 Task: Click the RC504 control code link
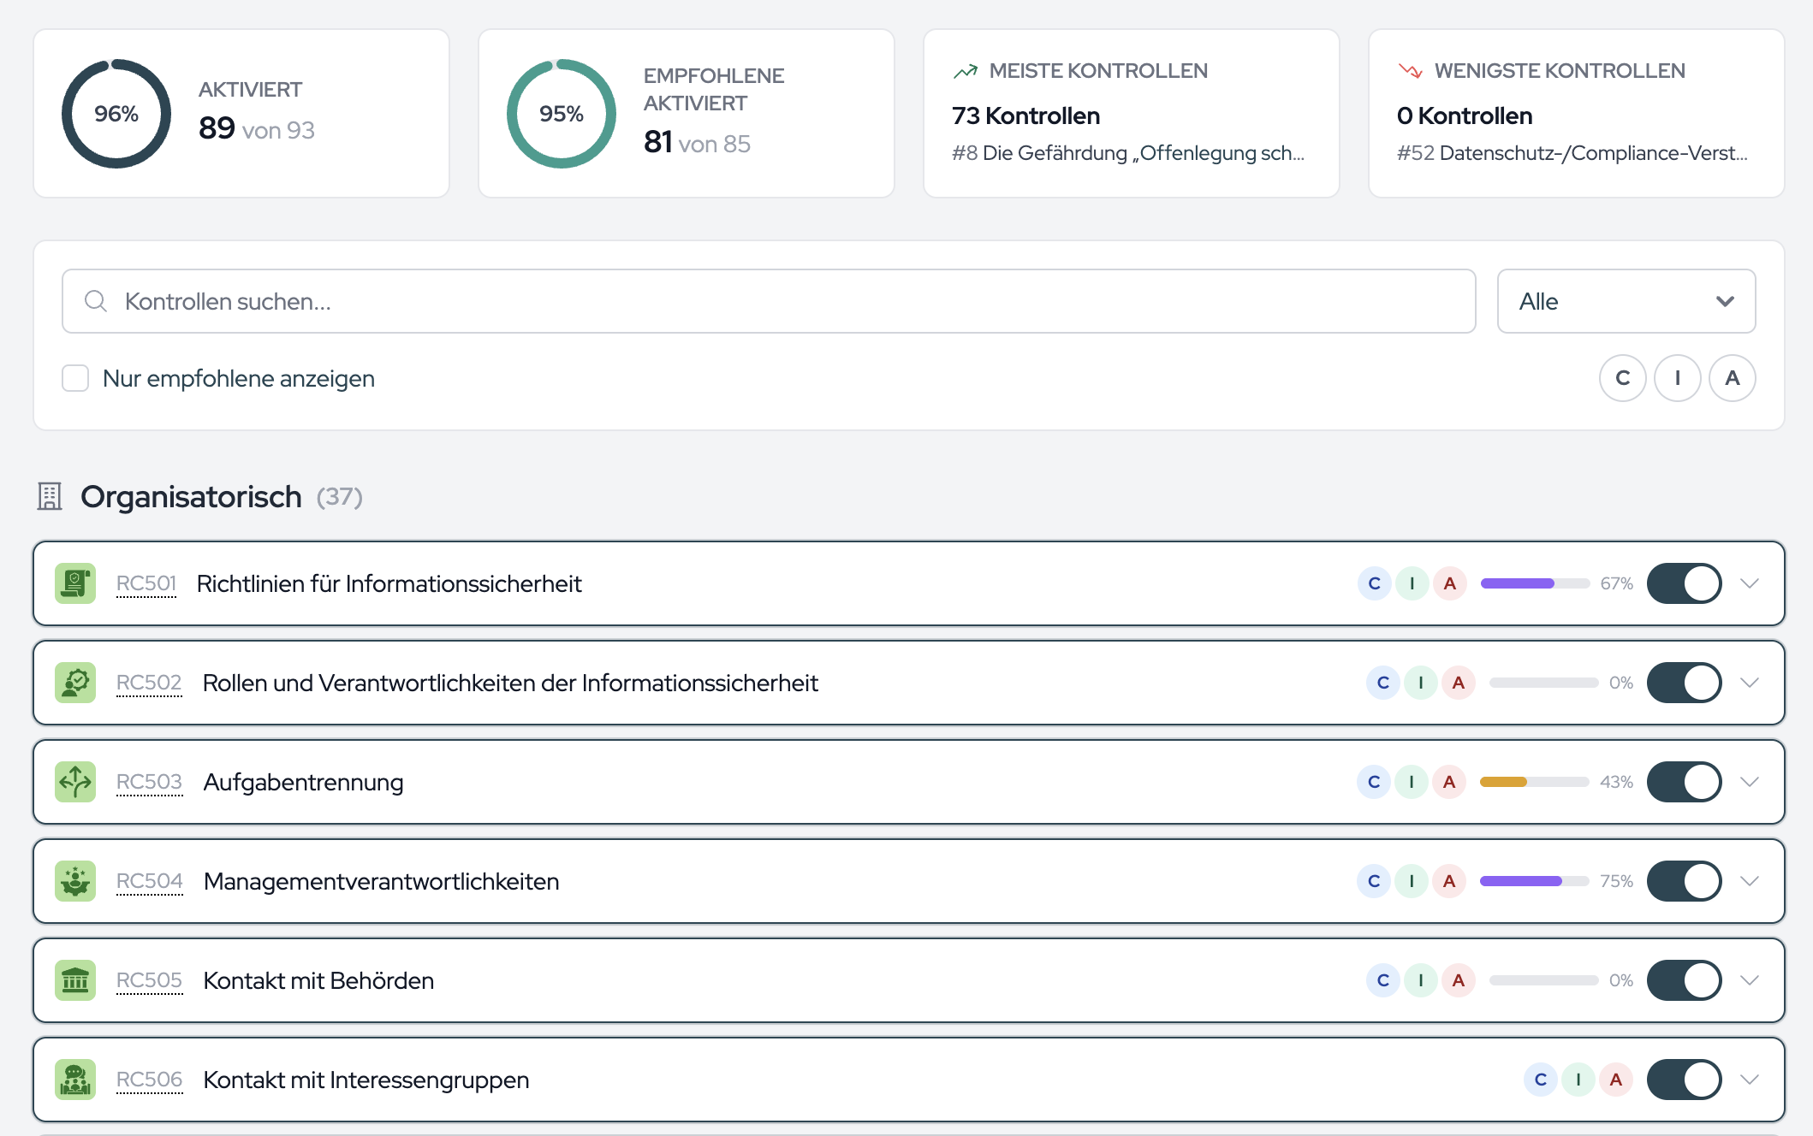[150, 881]
